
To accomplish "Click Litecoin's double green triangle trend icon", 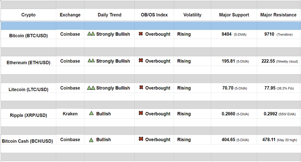I will click(x=91, y=88).
